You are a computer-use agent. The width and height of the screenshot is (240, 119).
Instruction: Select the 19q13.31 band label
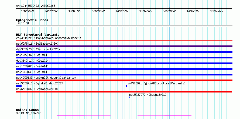pyautogui.click(x=23, y=24)
